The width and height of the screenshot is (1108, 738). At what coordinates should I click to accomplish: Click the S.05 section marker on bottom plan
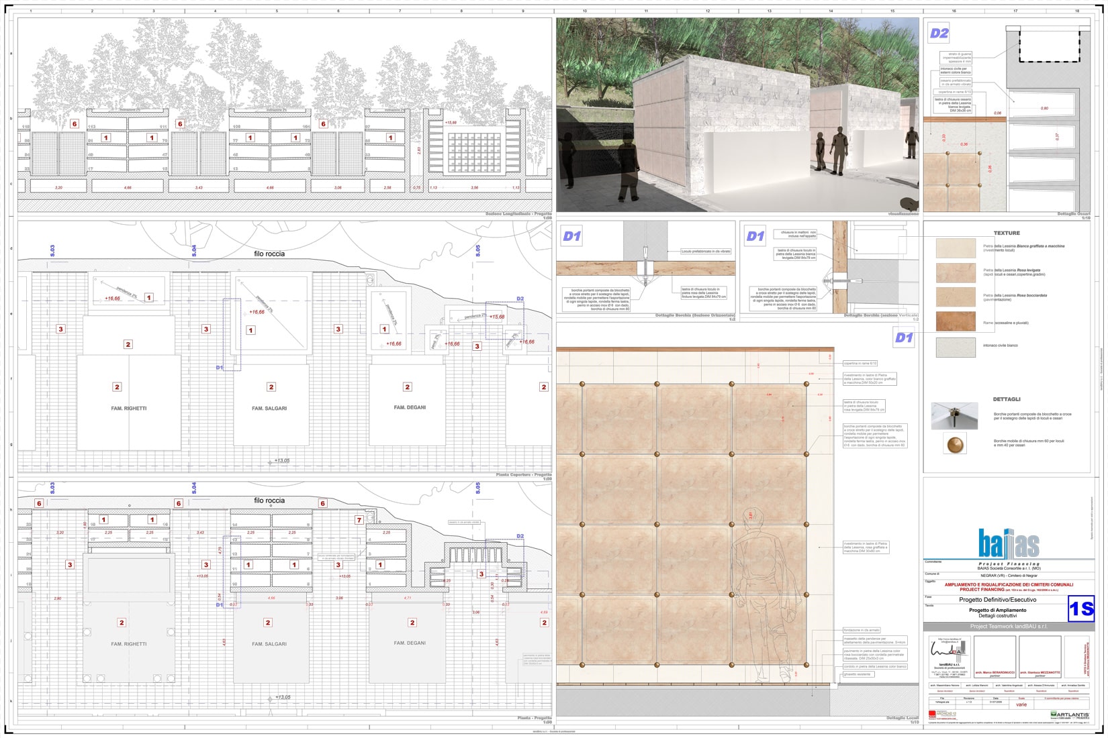[x=478, y=488]
